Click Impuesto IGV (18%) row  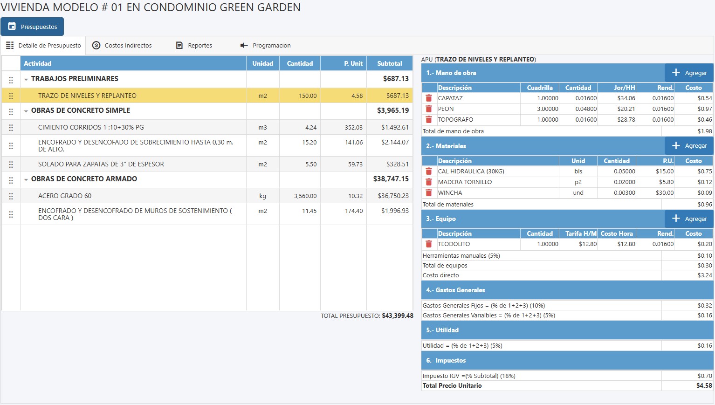[x=567, y=376]
